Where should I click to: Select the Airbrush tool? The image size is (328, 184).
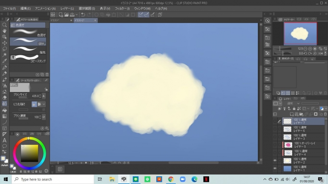tap(4, 86)
